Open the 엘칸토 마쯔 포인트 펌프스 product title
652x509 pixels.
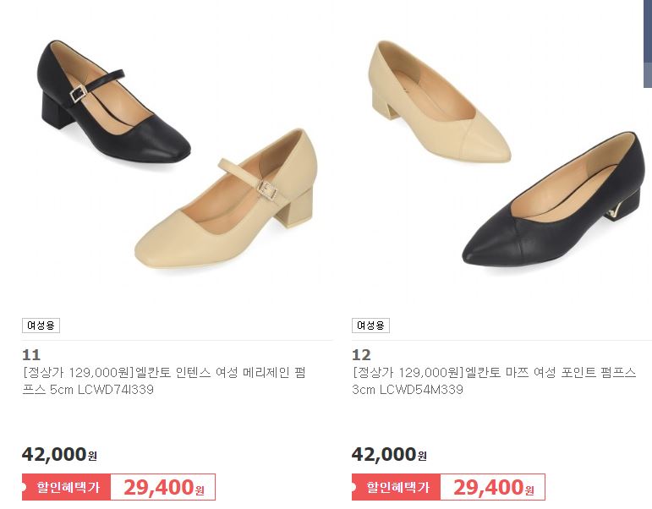click(494, 380)
